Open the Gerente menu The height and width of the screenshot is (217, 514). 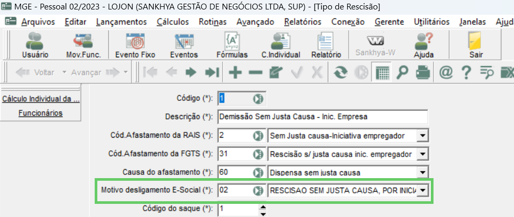(389, 22)
